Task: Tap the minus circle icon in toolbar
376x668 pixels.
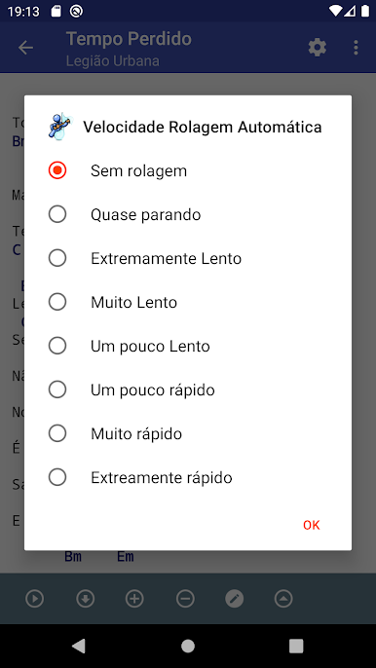Action: (x=185, y=599)
